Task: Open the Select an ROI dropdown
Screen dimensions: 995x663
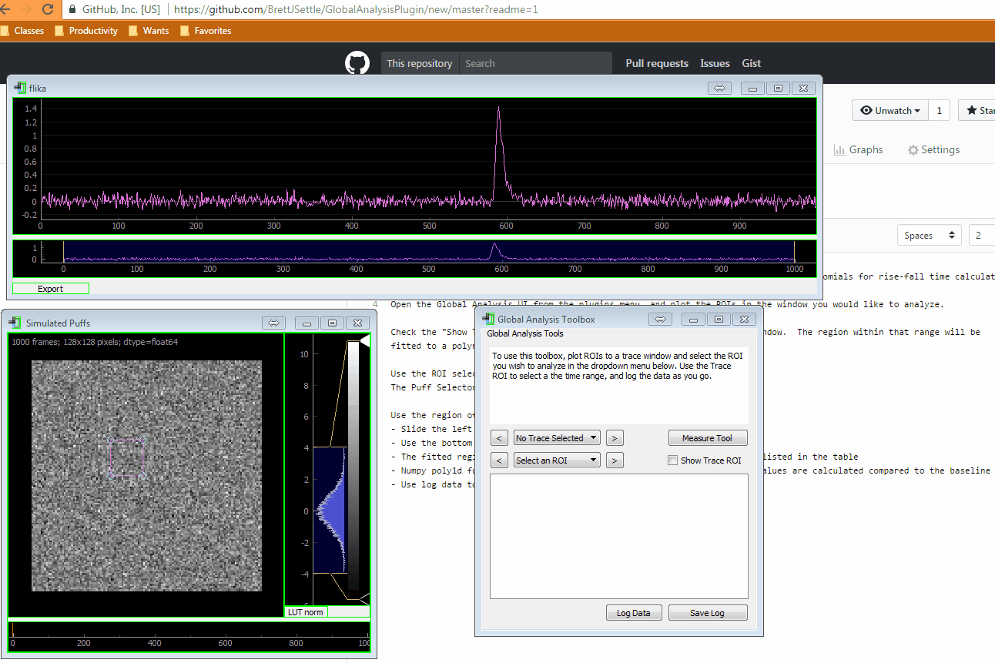Action: point(557,460)
